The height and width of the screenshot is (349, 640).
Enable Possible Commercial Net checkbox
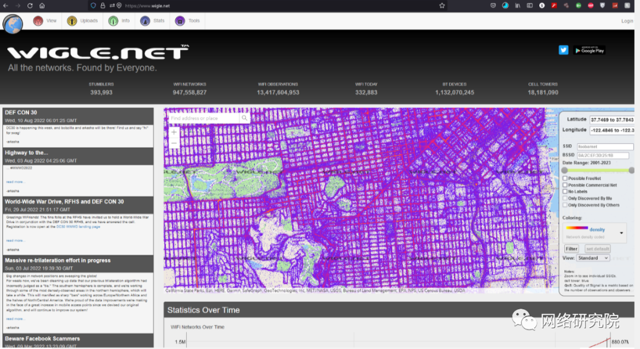[565, 185]
